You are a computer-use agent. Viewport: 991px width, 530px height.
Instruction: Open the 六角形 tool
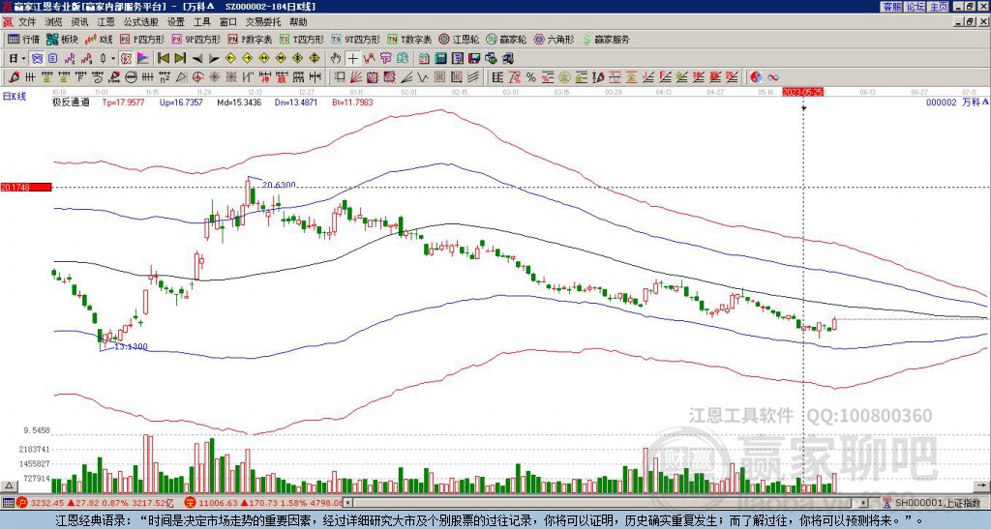555,39
